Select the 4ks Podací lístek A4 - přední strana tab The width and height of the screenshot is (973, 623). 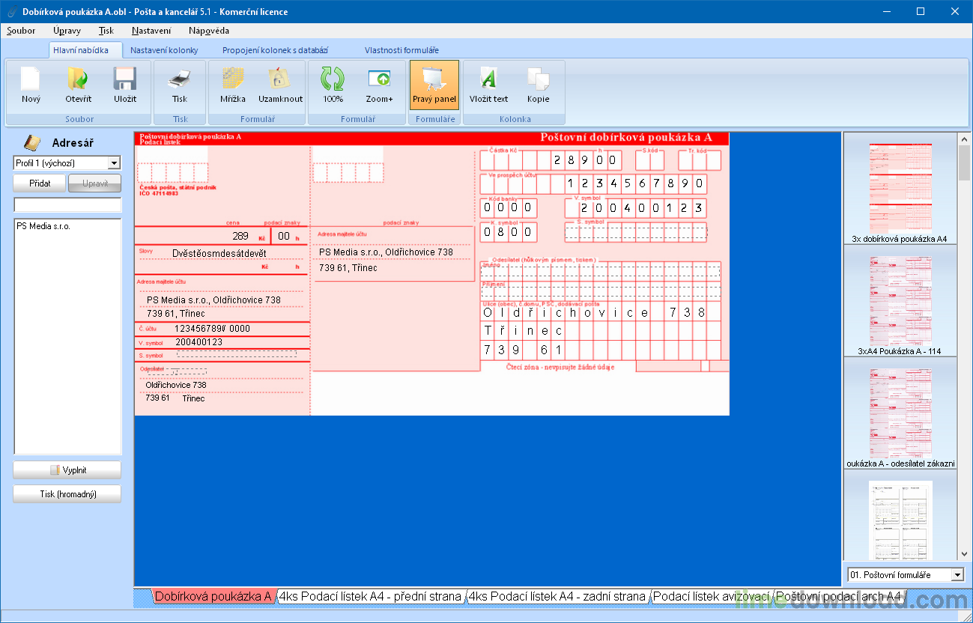tap(369, 597)
